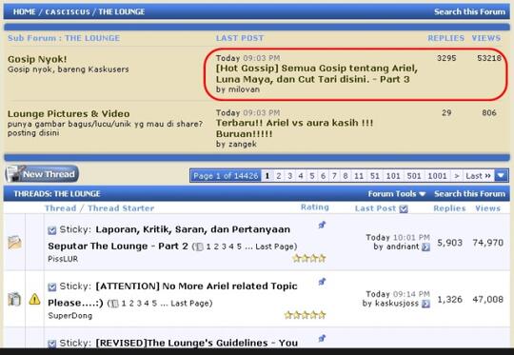Click the folder icon beside Laporan Kritik thread
Screen dimensions: 514x355
(14, 243)
